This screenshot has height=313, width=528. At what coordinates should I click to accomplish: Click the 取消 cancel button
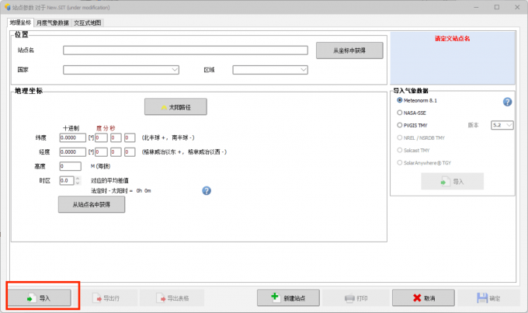point(423,297)
